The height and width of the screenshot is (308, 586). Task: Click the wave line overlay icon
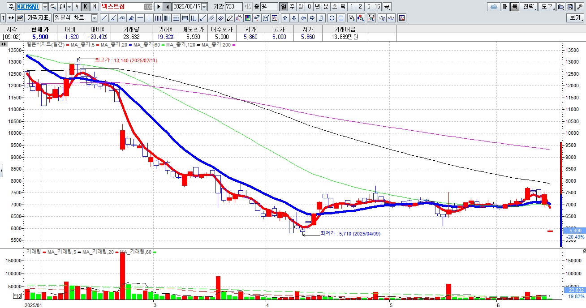[x=383, y=18]
